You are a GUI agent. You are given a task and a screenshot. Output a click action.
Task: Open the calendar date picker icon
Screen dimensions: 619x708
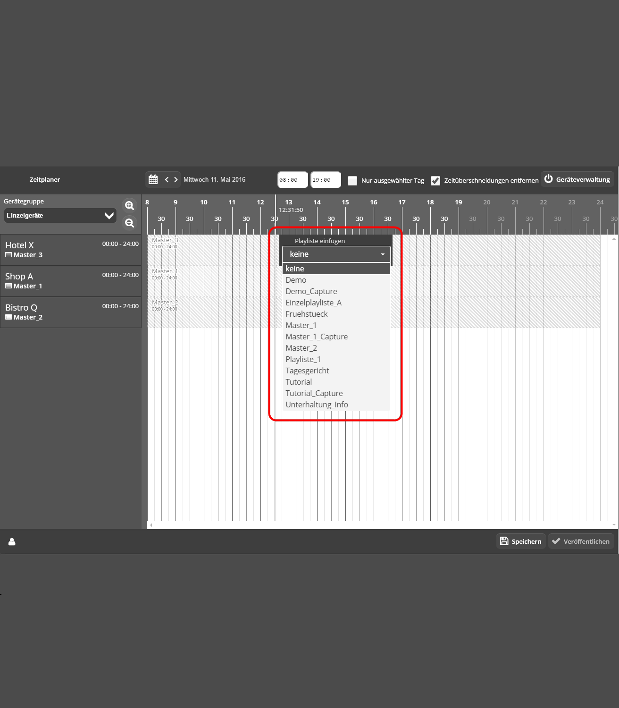click(153, 179)
